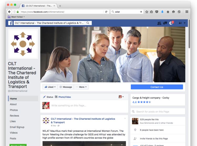Click the user avatar beside the composer

[46, 105]
